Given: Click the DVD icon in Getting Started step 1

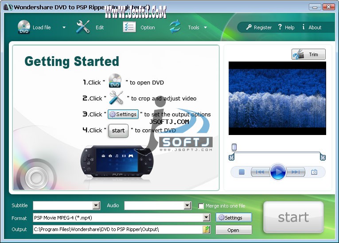Looking at the screenshot, I should coord(115,81).
